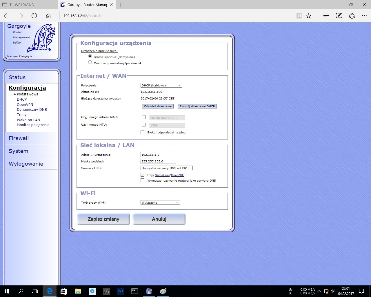
Task: Open Task View on the taskbar
Action: click(x=35, y=291)
